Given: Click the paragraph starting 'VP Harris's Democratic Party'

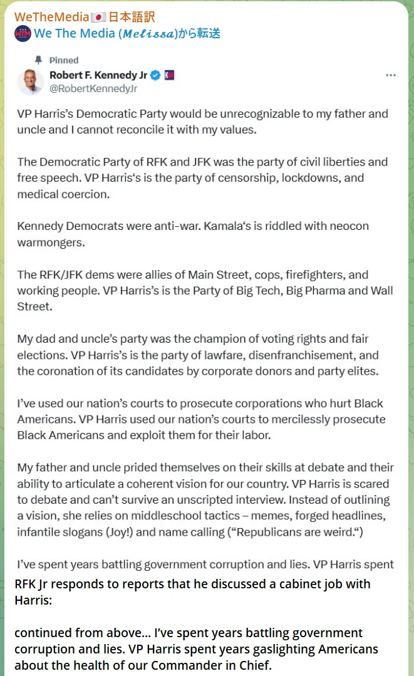Looking at the screenshot, I should click(202, 122).
